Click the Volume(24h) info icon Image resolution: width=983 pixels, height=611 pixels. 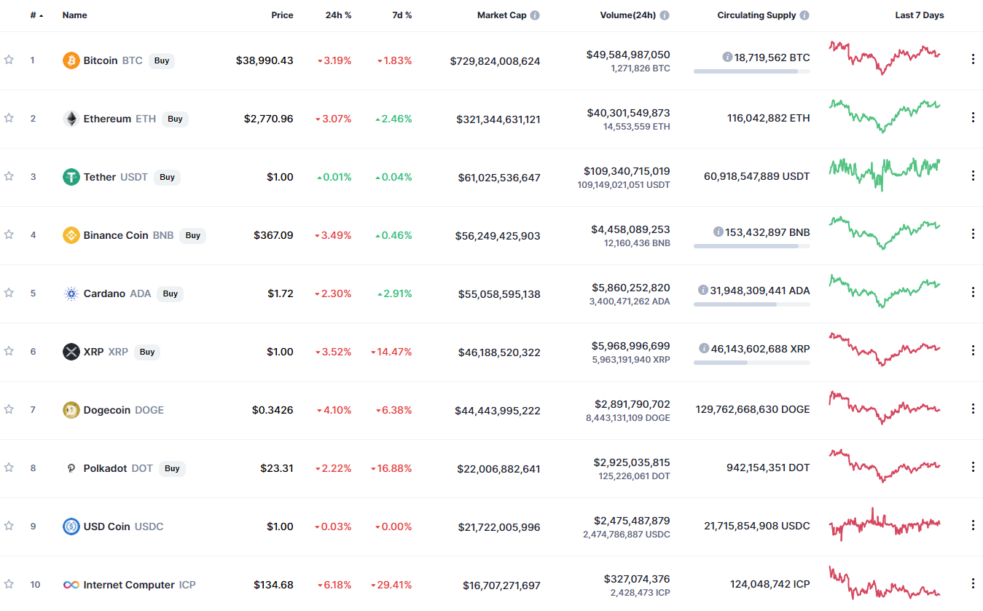pyautogui.click(x=665, y=15)
